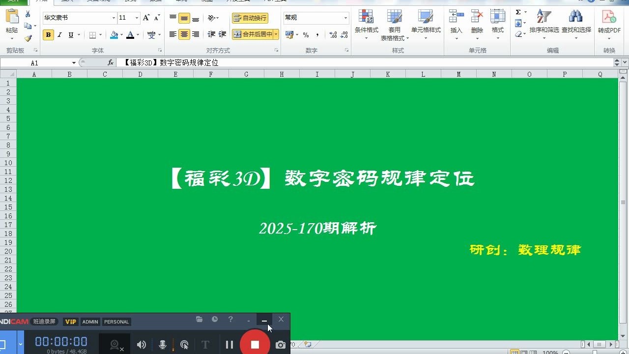629x354 pixels.
Task: Open merge and center dropdown arrow
Action: point(276,34)
